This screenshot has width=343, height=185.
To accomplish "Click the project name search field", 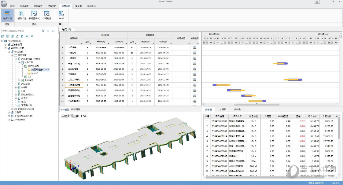I will click(x=20, y=31).
